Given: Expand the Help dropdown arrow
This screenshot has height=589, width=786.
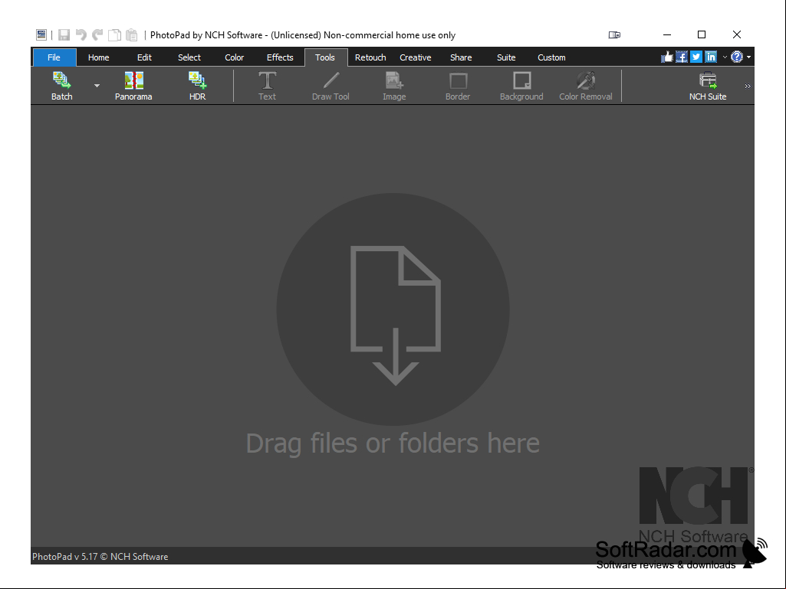Looking at the screenshot, I should [x=749, y=57].
